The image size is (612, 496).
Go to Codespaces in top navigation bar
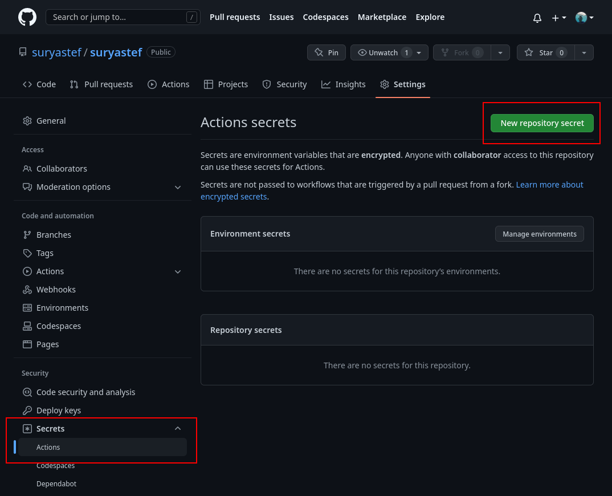[x=325, y=17]
